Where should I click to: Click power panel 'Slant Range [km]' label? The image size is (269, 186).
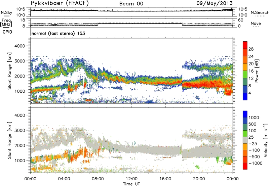(x=10, y=71)
